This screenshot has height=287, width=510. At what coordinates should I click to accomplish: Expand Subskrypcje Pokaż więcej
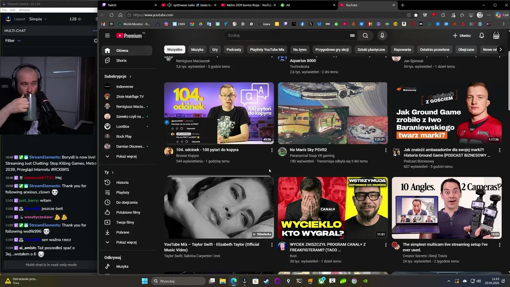pos(126,157)
